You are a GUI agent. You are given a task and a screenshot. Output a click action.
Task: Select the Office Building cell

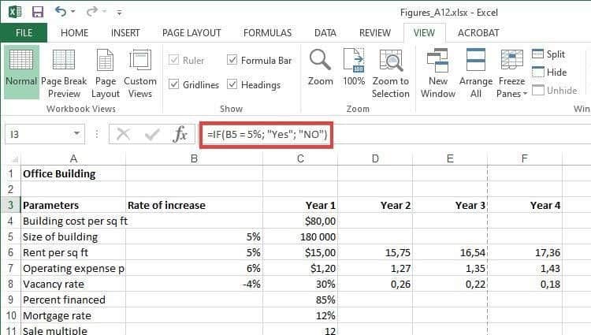(x=73, y=173)
